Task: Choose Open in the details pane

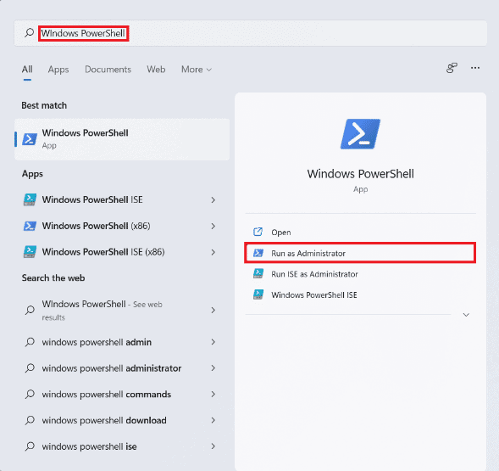Action: tap(281, 233)
